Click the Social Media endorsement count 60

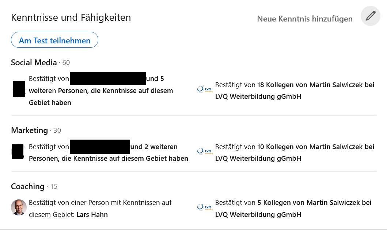[x=66, y=63]
